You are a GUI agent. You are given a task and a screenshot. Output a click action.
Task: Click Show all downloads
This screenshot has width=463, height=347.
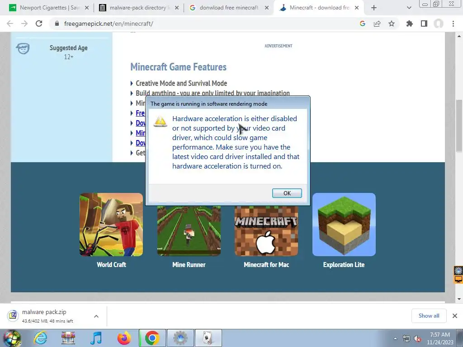click(429, 316)
